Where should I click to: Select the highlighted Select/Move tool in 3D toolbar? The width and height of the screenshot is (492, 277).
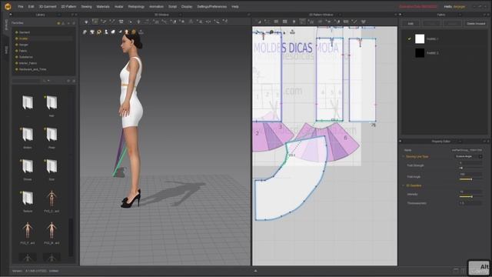click(x=95, y=22)
